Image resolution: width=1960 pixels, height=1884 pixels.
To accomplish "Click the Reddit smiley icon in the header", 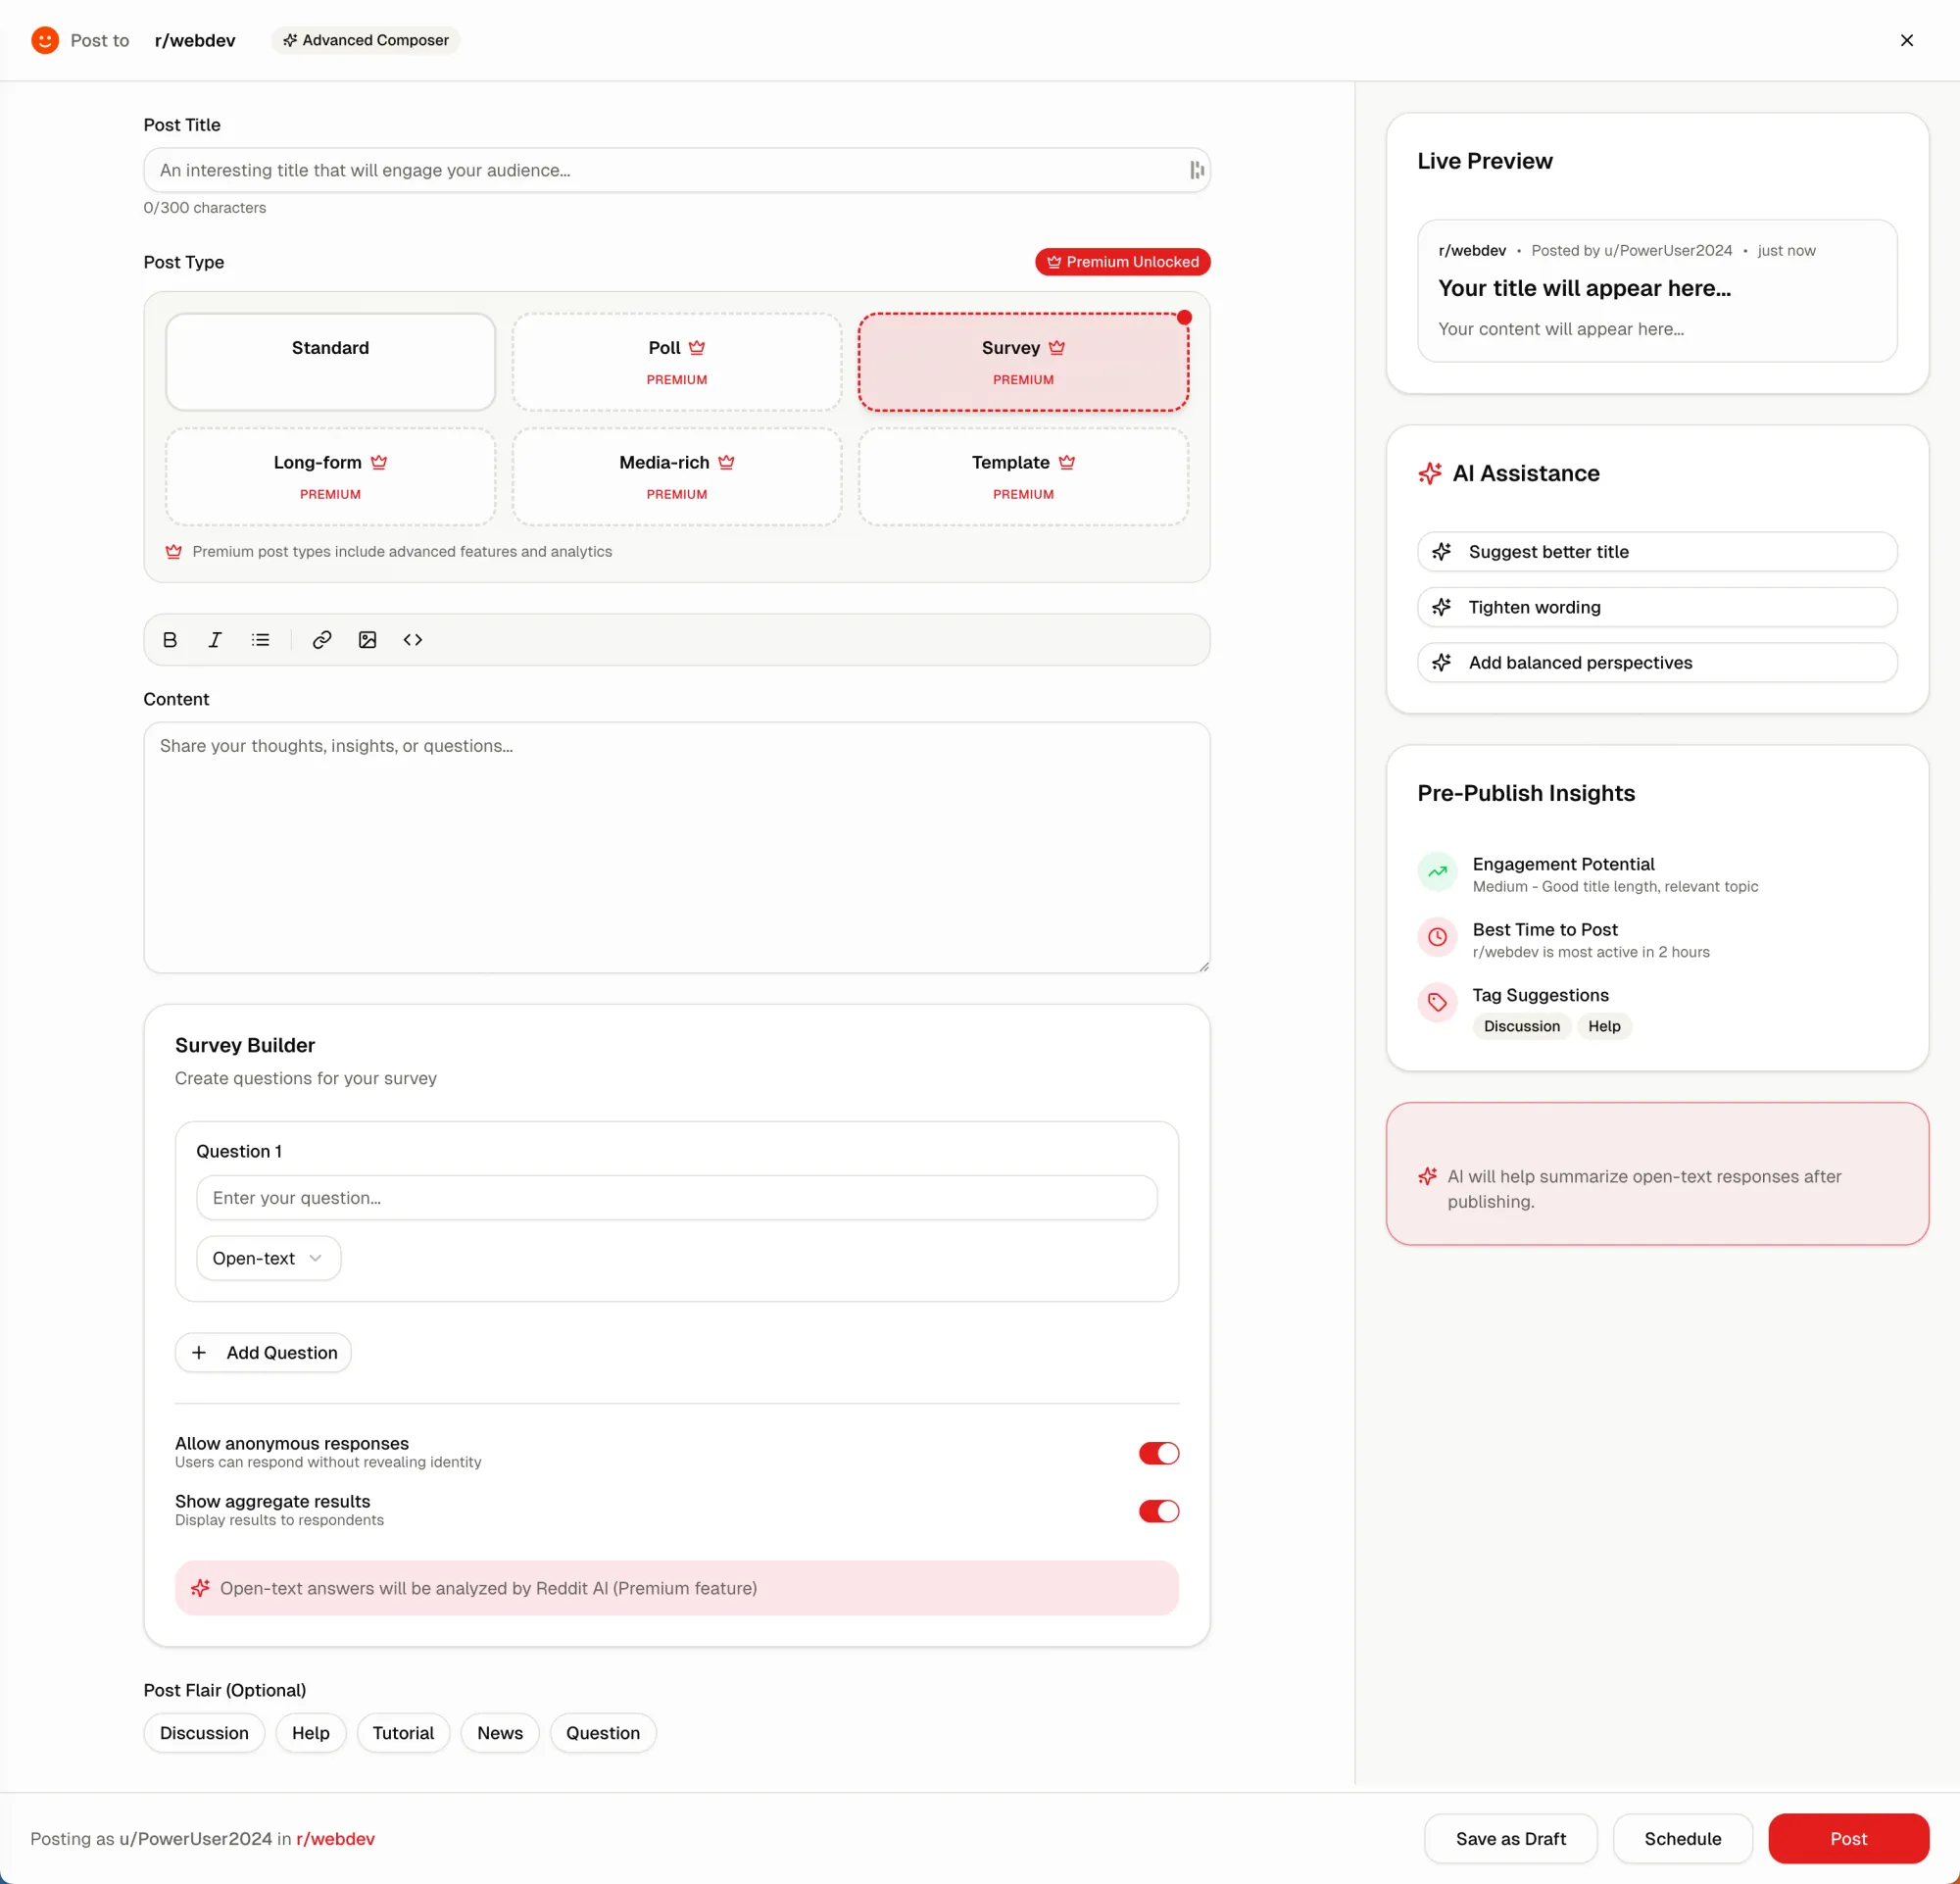I will pos(45,40).
